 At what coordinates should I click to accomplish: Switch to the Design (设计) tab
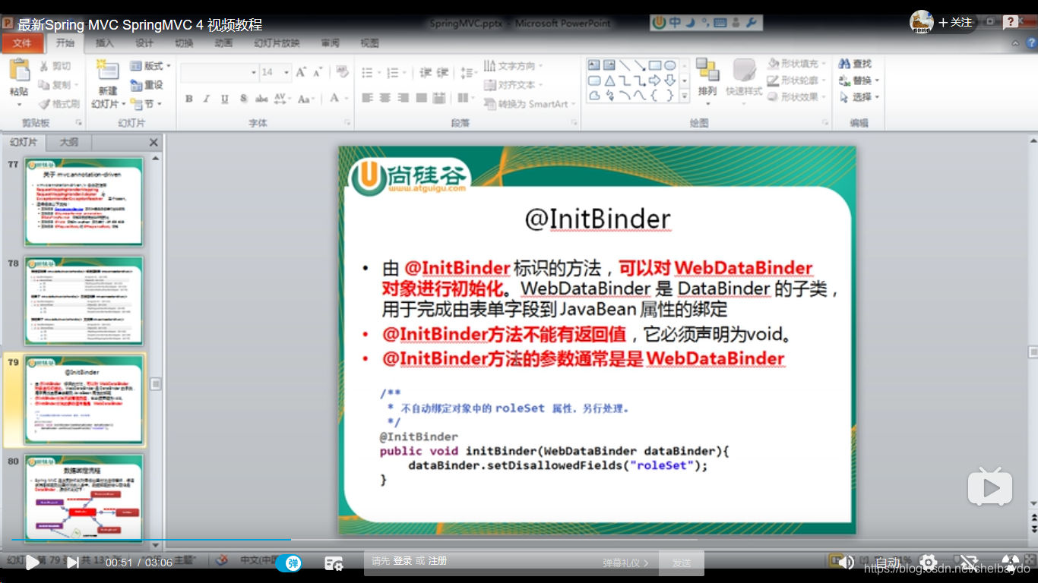pyautogui.click(x=144, y=43)
